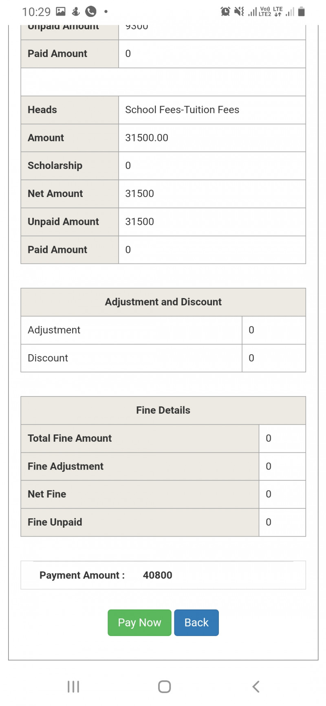Tap the 10:29 clock in status bar
Screen dimensions: 326x706
pos(36,12)
